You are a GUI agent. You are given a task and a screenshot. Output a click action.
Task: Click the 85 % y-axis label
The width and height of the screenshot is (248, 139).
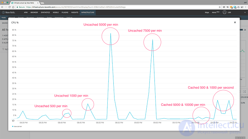[x=14, y=30]
